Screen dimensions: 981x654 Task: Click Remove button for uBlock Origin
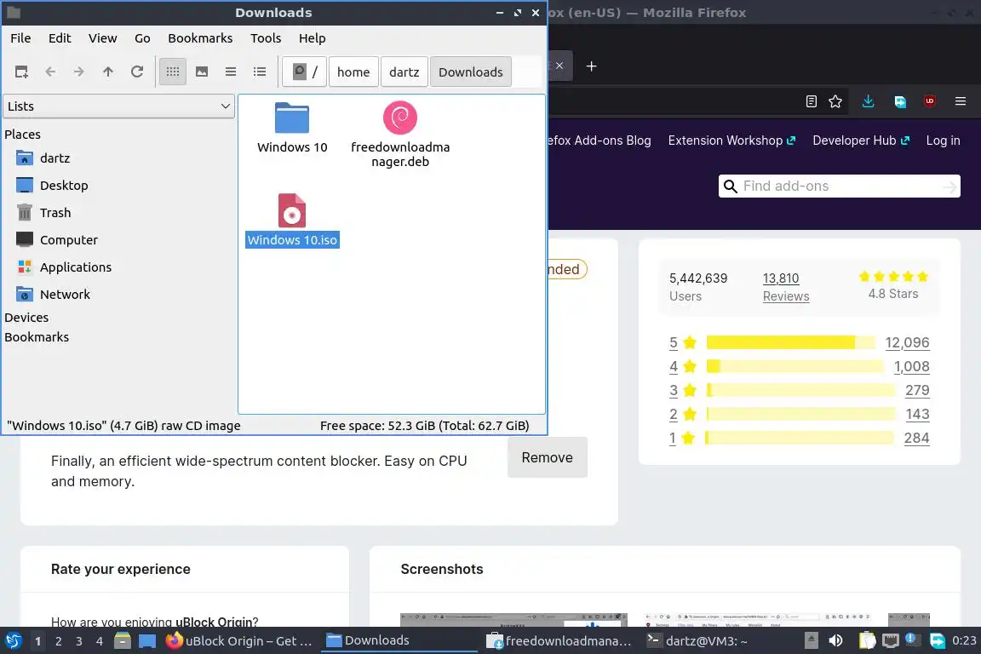548,457
